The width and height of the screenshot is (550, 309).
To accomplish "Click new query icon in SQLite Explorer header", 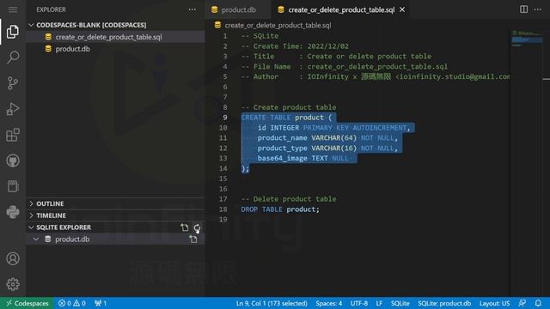I will click(x=185, y=227).
